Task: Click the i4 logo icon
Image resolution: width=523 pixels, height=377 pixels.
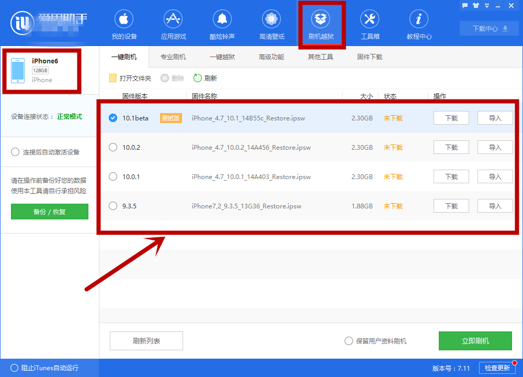Action: [22, 23]
